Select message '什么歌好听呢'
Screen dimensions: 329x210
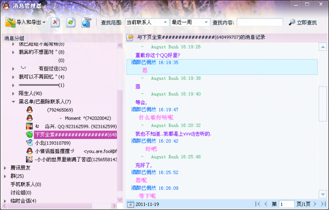pyautogui.click(x=156, y=117)
